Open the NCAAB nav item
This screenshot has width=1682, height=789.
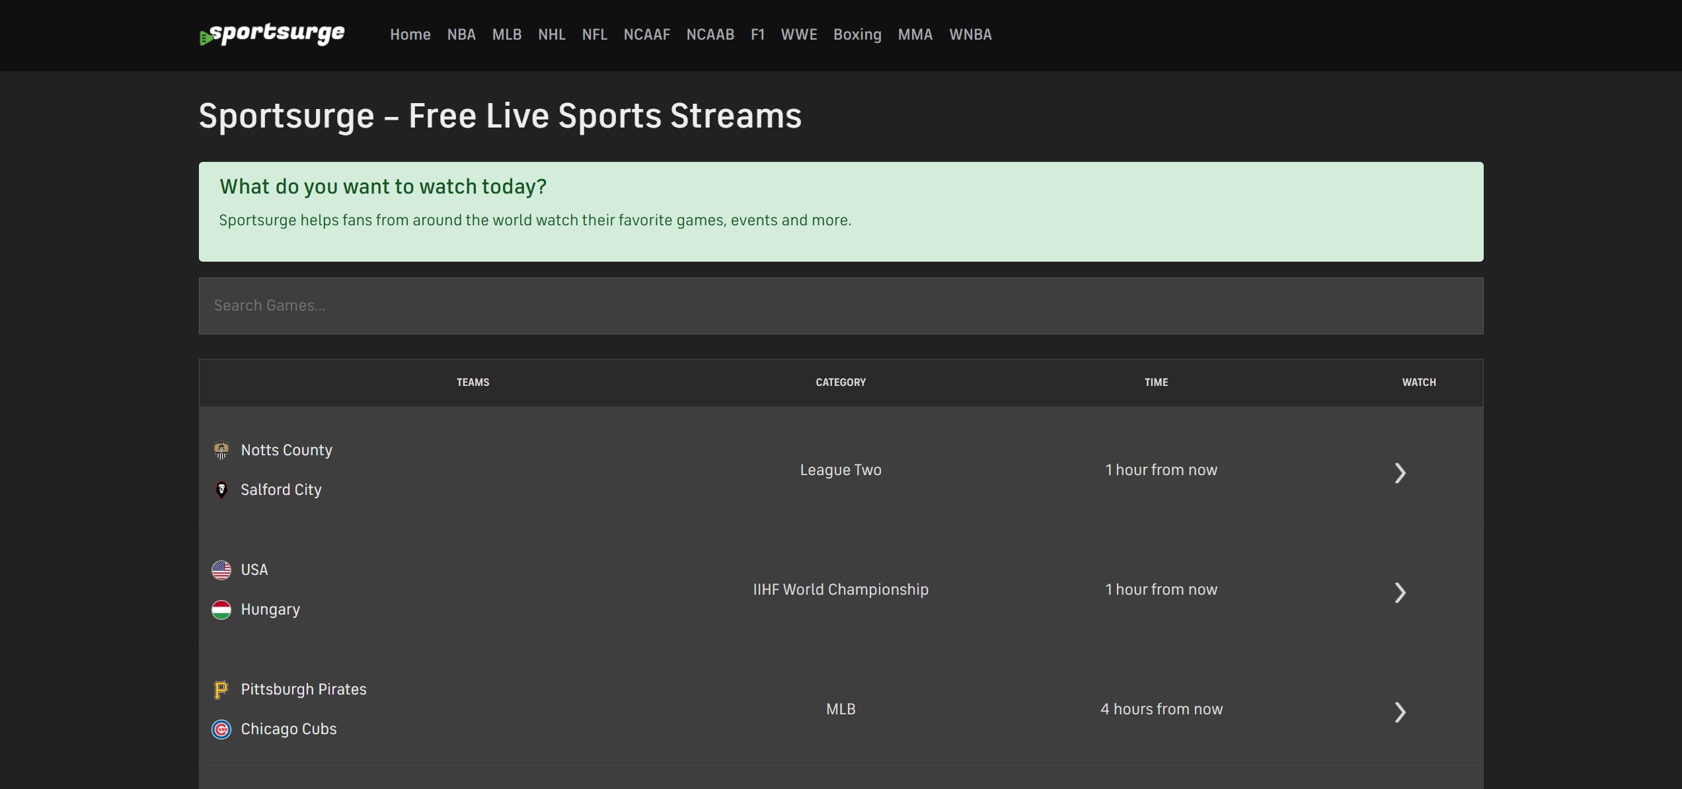click(x=710, y=34)
